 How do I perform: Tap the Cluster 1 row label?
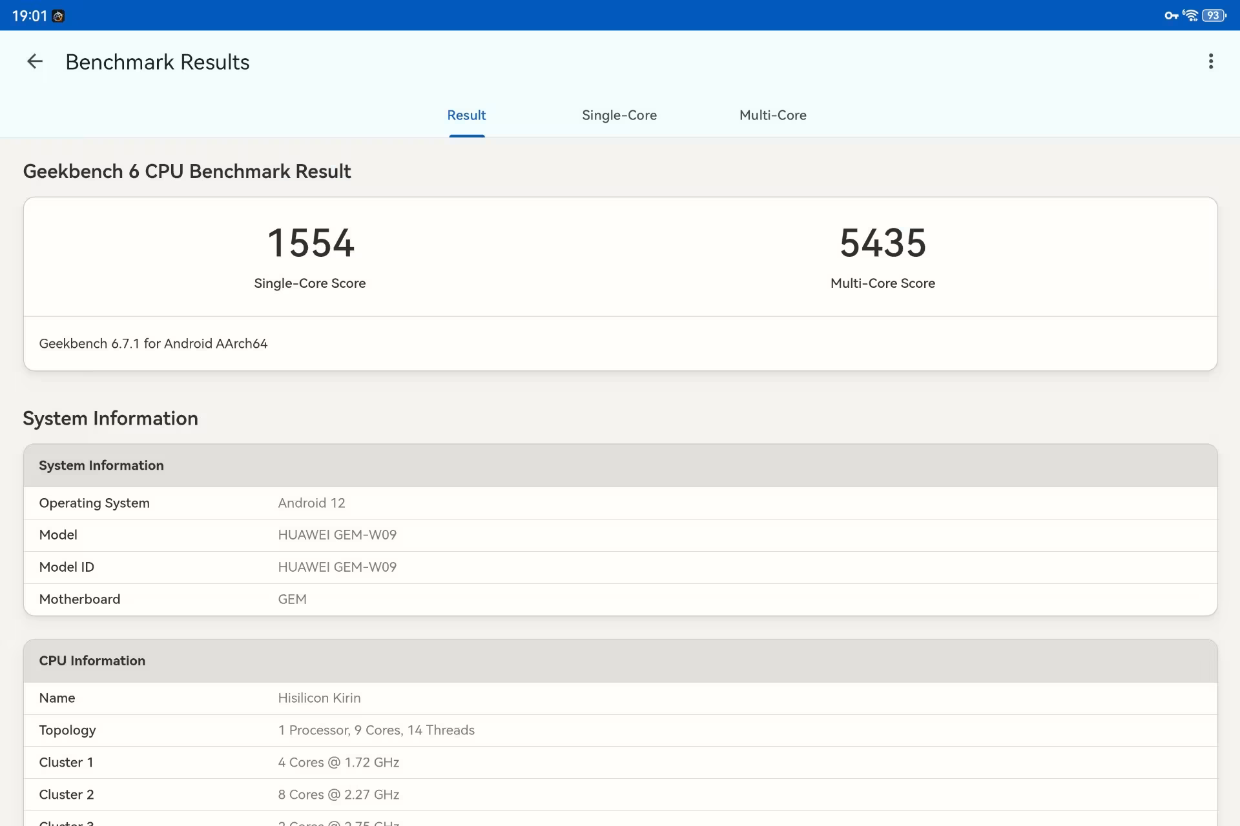tap(66, 763)
